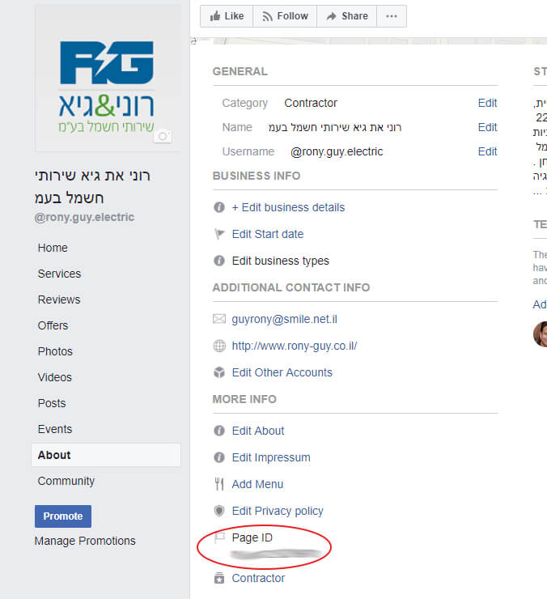Click the cube icon beside Other Accounts
The width and height of the screenshot is (547, 599).
click(x=218, y=372)
